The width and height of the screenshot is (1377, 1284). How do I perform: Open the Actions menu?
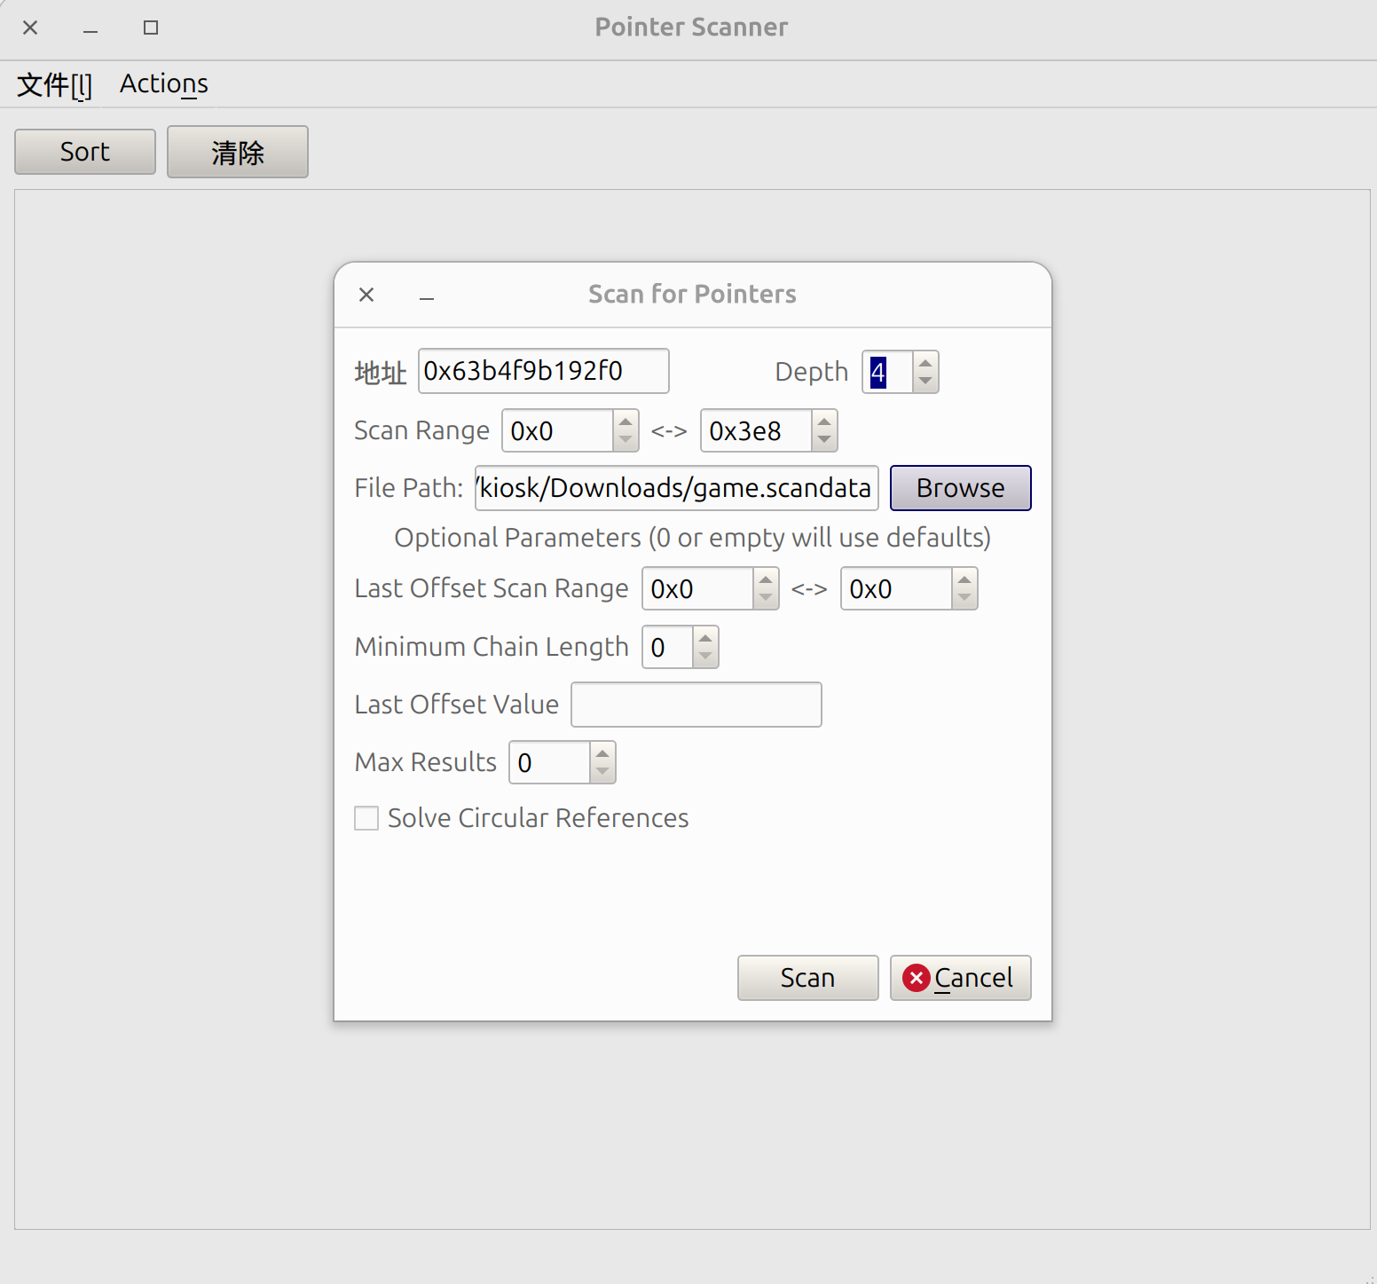point(163,84)
